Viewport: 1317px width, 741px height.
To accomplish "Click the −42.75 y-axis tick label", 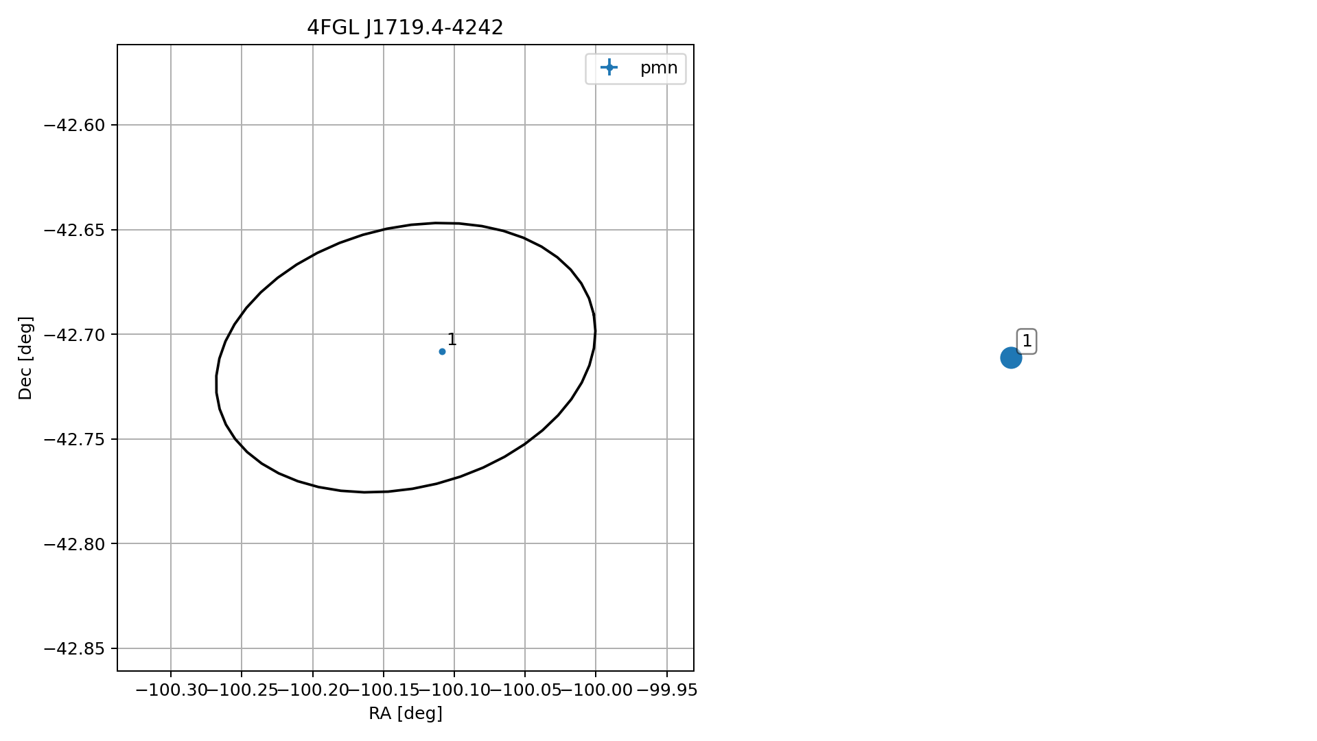I will tap(75, 439).
